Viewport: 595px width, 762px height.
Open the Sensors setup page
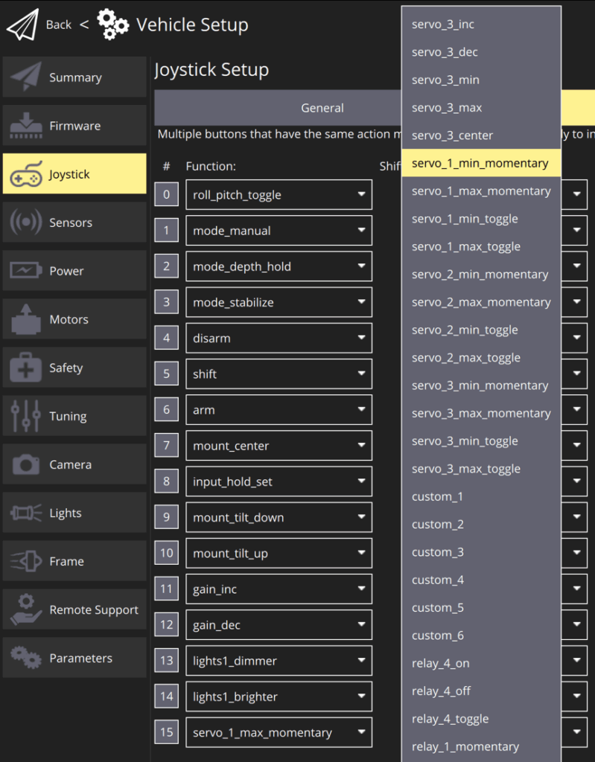coord(74,222)
